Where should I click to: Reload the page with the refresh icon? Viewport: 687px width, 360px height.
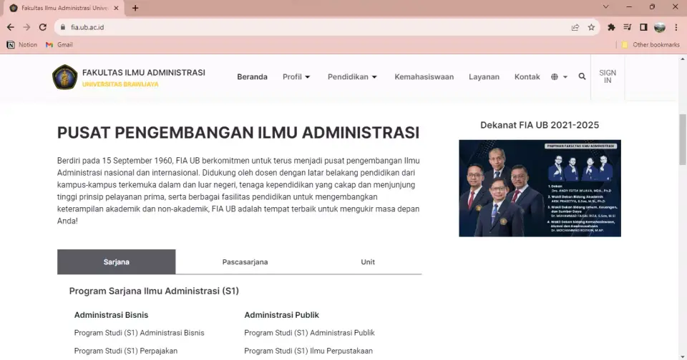[x=42, y=27]
